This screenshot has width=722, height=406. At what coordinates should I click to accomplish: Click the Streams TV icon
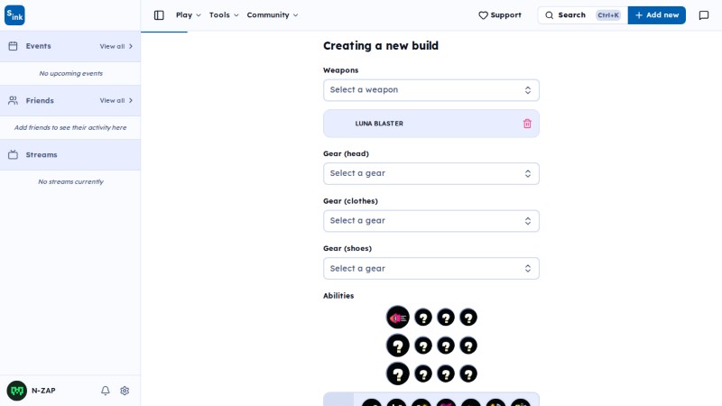[x=13, y=154]
